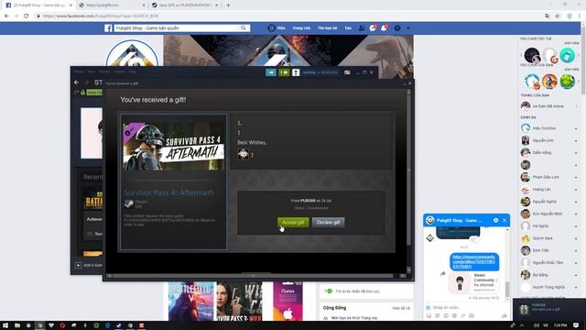Open a new browser tab
Viewport: 586px width, 330px height.
pos(228,5)
